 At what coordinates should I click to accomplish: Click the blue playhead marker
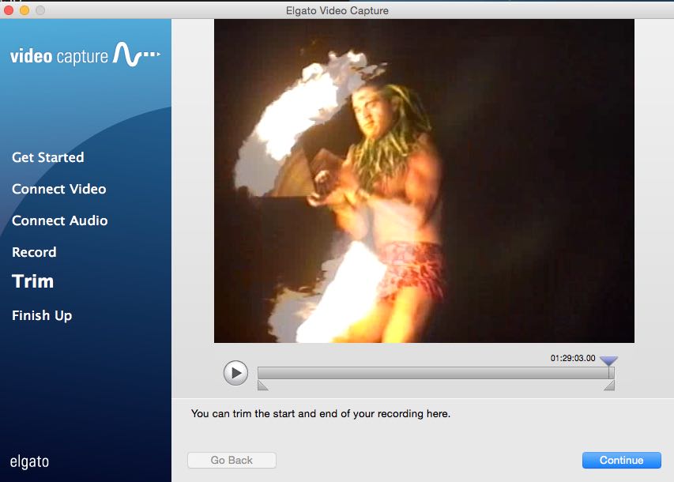[608, 361]
